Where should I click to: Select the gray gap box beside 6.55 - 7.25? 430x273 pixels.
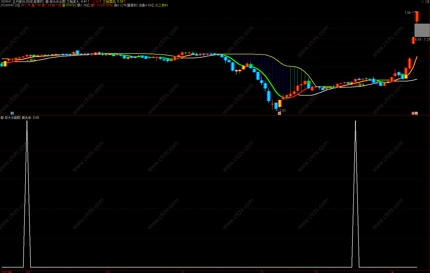click(x=422, y=30)
